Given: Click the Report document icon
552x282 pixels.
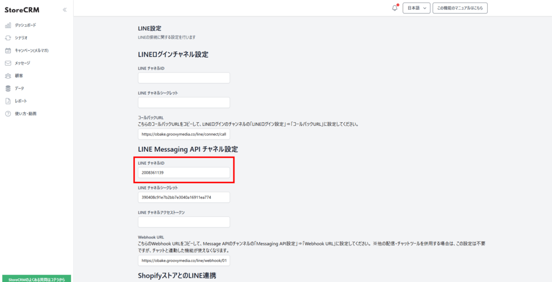Looking at the screenshot, I should coord(8,101).
